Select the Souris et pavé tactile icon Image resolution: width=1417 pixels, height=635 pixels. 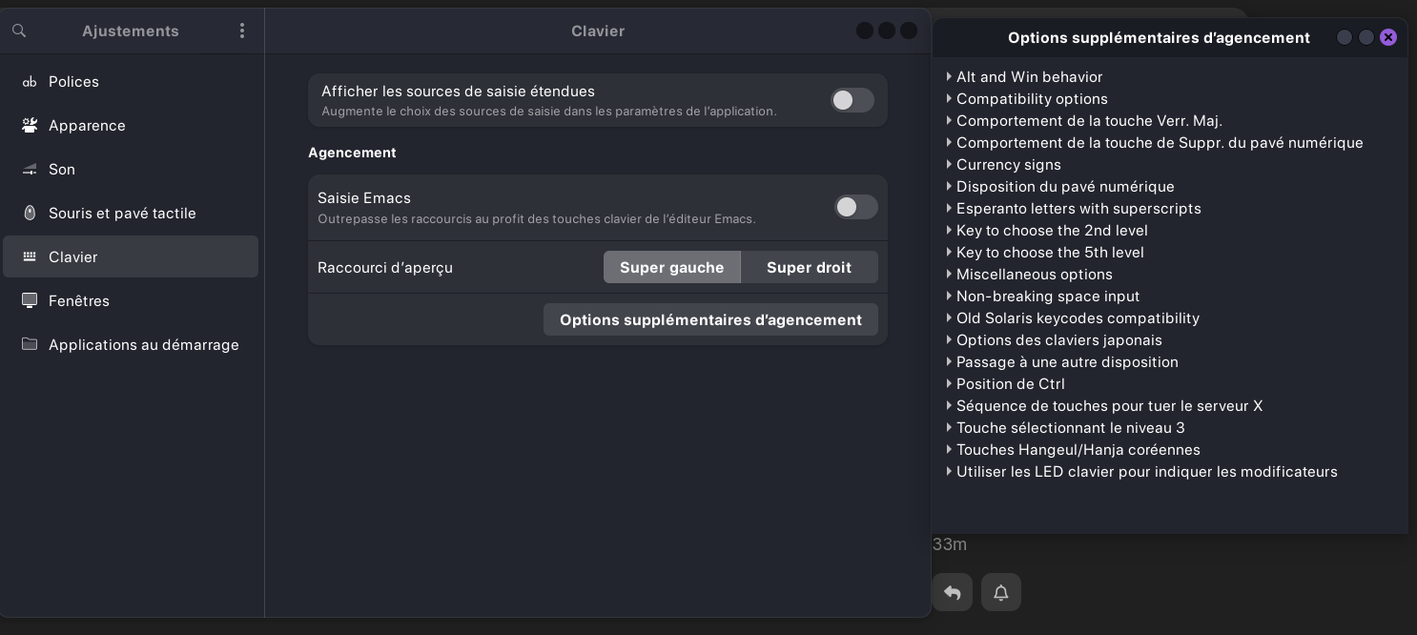coord(30,214)
